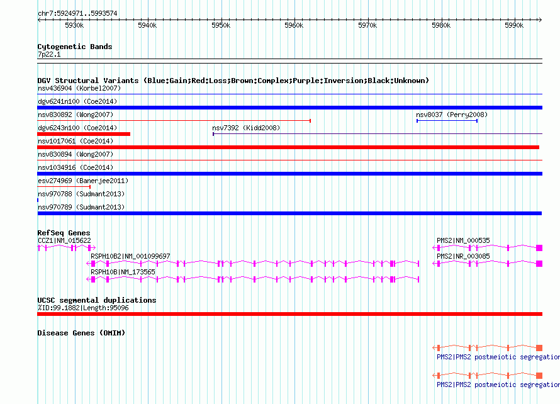Select gene label PMS2|NM_000535
This screenshot has width=560, height=404.
[x=463, y=241]
